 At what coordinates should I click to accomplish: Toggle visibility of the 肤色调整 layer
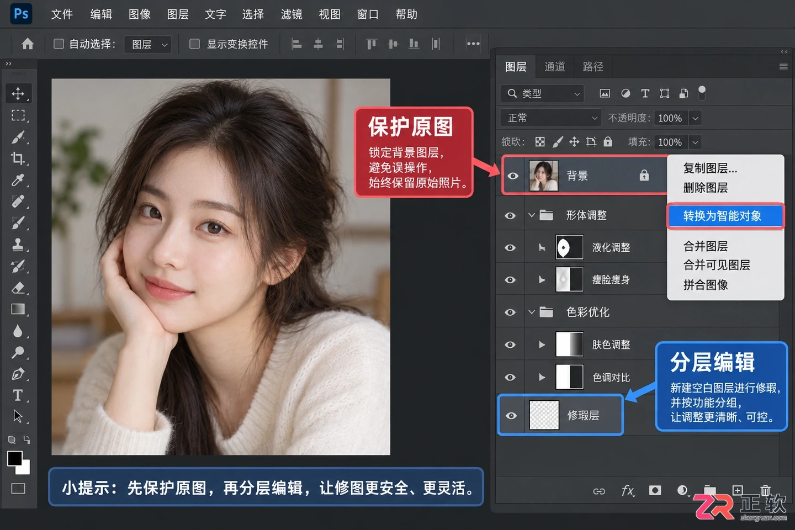pos(511,344)
